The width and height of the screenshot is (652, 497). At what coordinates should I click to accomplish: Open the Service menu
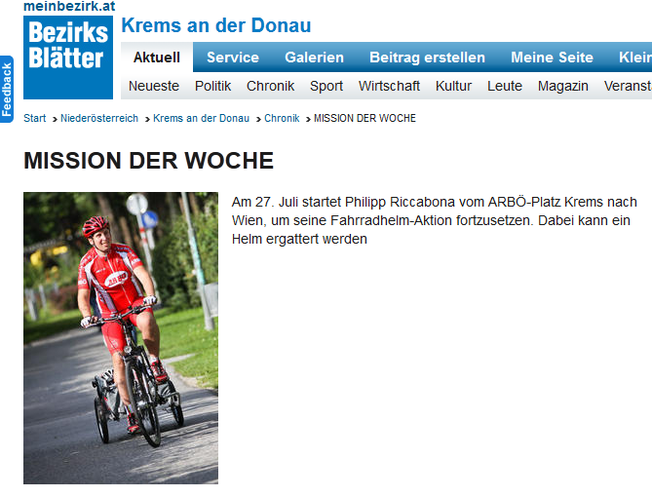click(233, 57)
